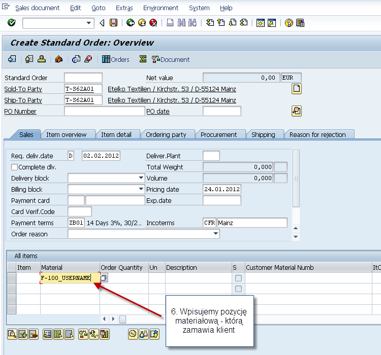Viewport: 381px width, 355px height.
Task: Expand the Delivery block dropdown
Action: click(x=141, y=178)
